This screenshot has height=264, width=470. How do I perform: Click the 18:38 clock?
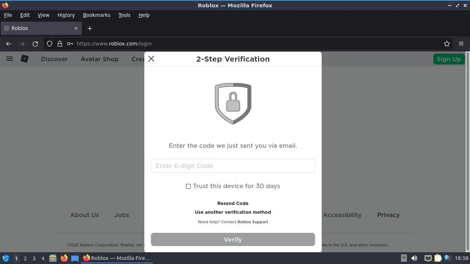462,258
